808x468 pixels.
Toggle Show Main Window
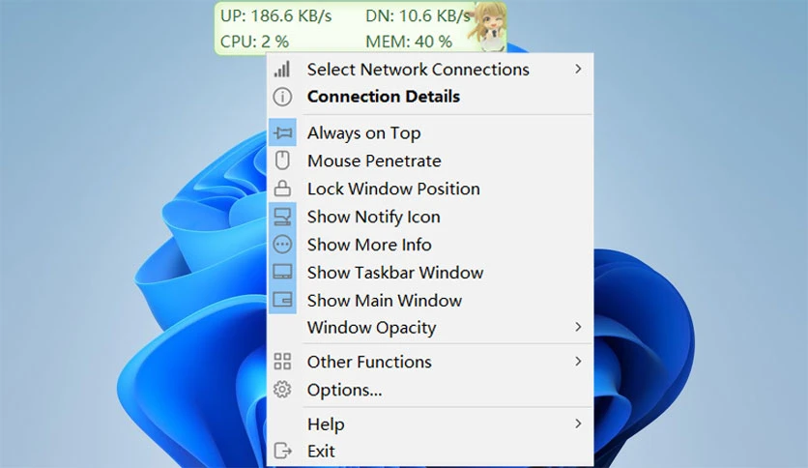tap(430, 300)
